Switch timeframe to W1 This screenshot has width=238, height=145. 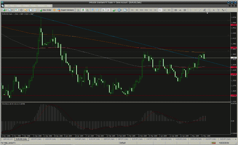(165, 10)
